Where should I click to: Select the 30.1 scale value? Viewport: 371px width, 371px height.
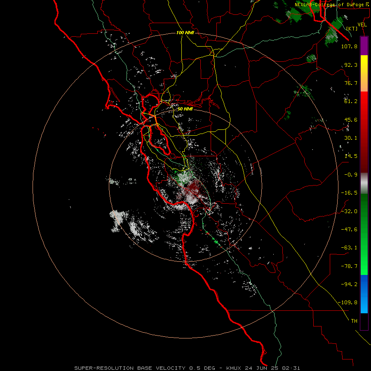pyautogui.click(x=351, y=138)
